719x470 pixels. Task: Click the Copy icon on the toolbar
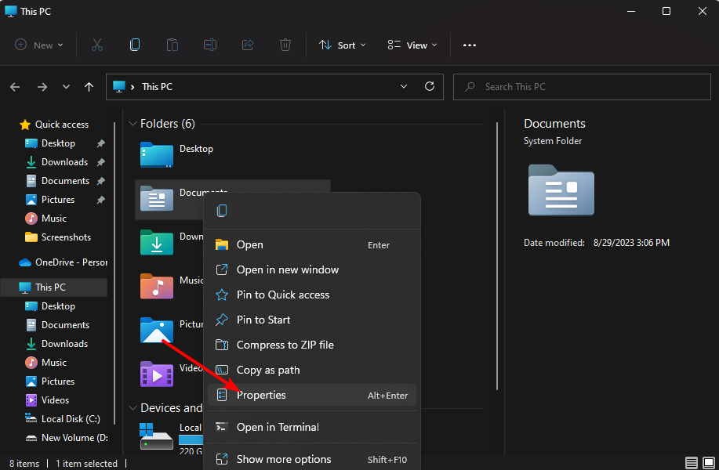(134, 45)
